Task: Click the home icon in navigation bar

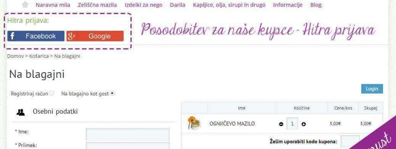Action: [x=25, y=4]
